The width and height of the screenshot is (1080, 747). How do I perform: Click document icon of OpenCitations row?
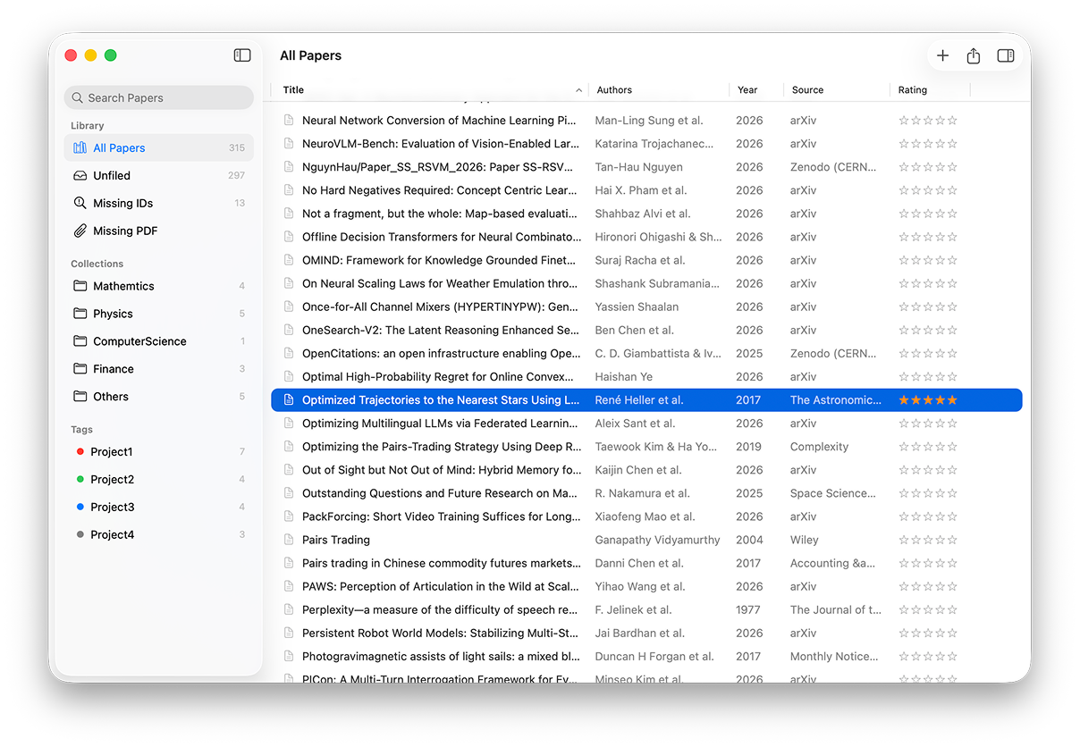coord(289,354)
